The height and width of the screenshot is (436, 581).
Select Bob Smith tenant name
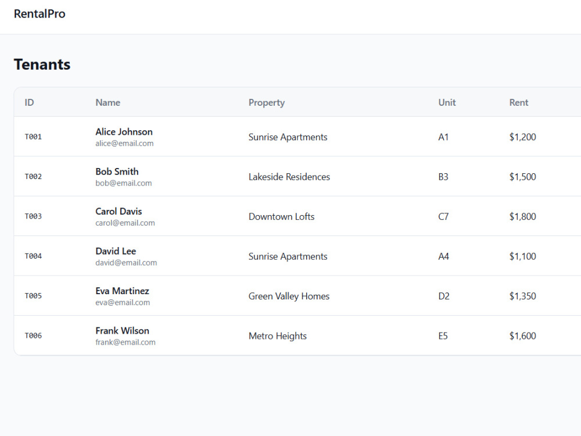point(117,171)
